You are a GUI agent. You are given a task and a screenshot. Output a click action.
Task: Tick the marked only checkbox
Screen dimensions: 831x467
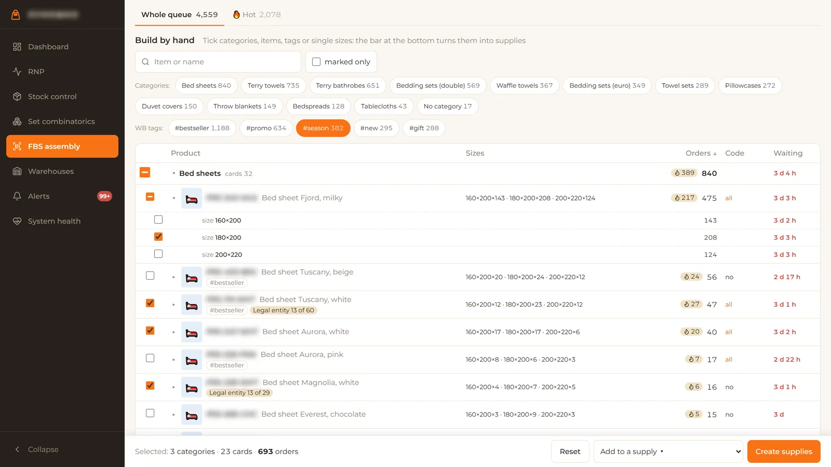[316, 62]
